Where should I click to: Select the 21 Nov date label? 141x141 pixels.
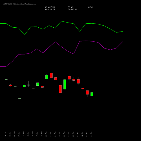pos(50,134)
